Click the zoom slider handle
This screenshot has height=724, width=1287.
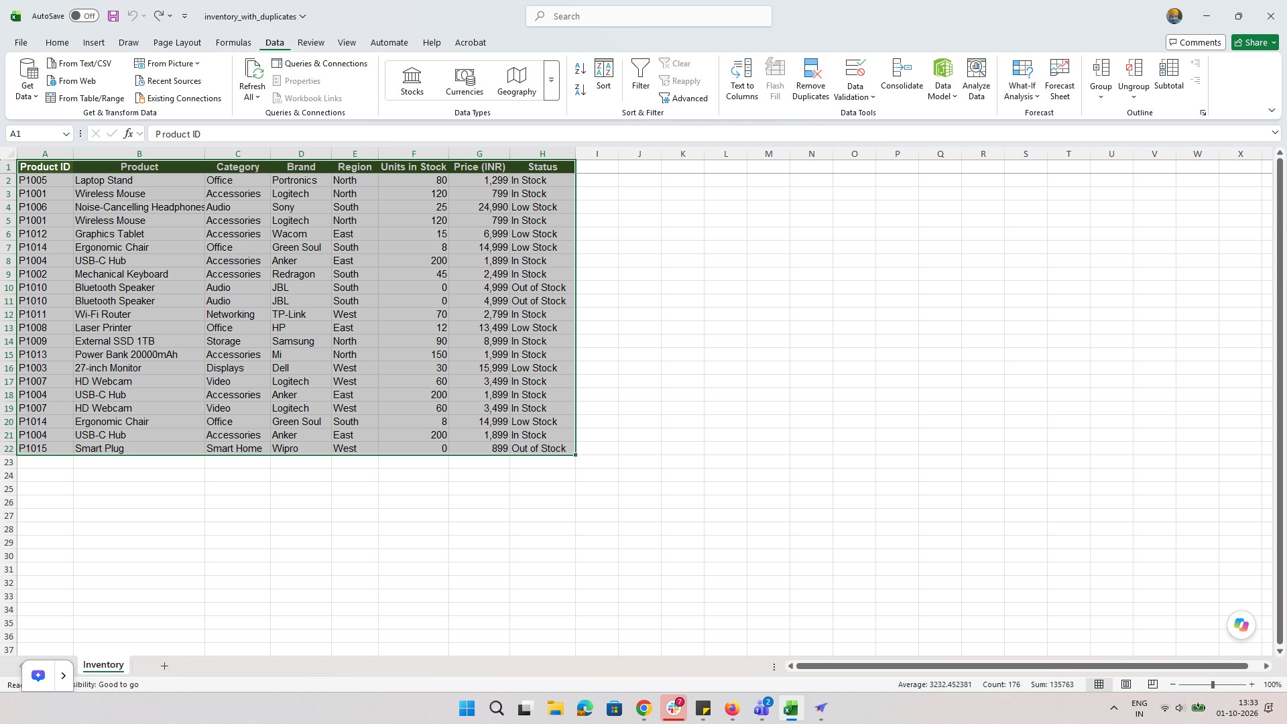pos(1212,684)
